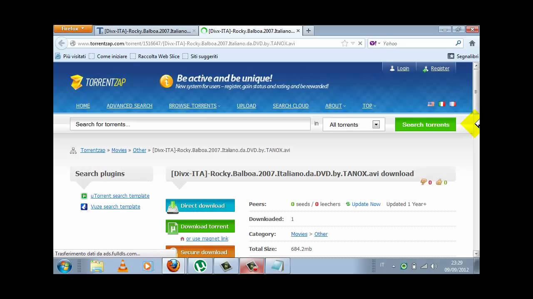Click the Firefox back arrow button
533x299 pixels.
(62, 43)
